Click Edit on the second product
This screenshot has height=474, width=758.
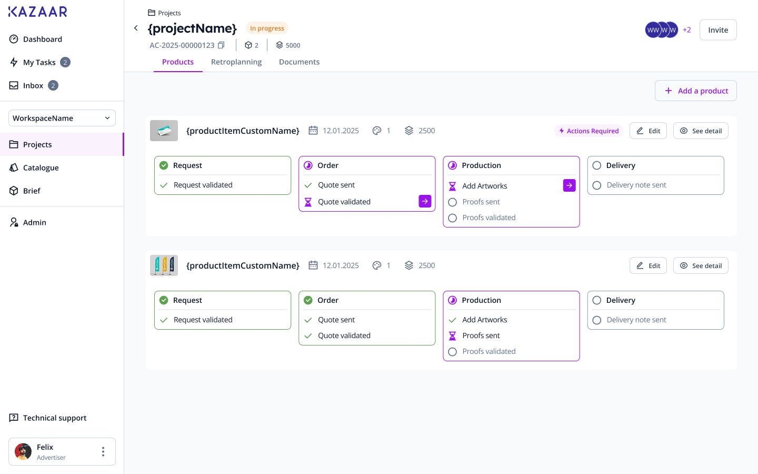point(649,265)
